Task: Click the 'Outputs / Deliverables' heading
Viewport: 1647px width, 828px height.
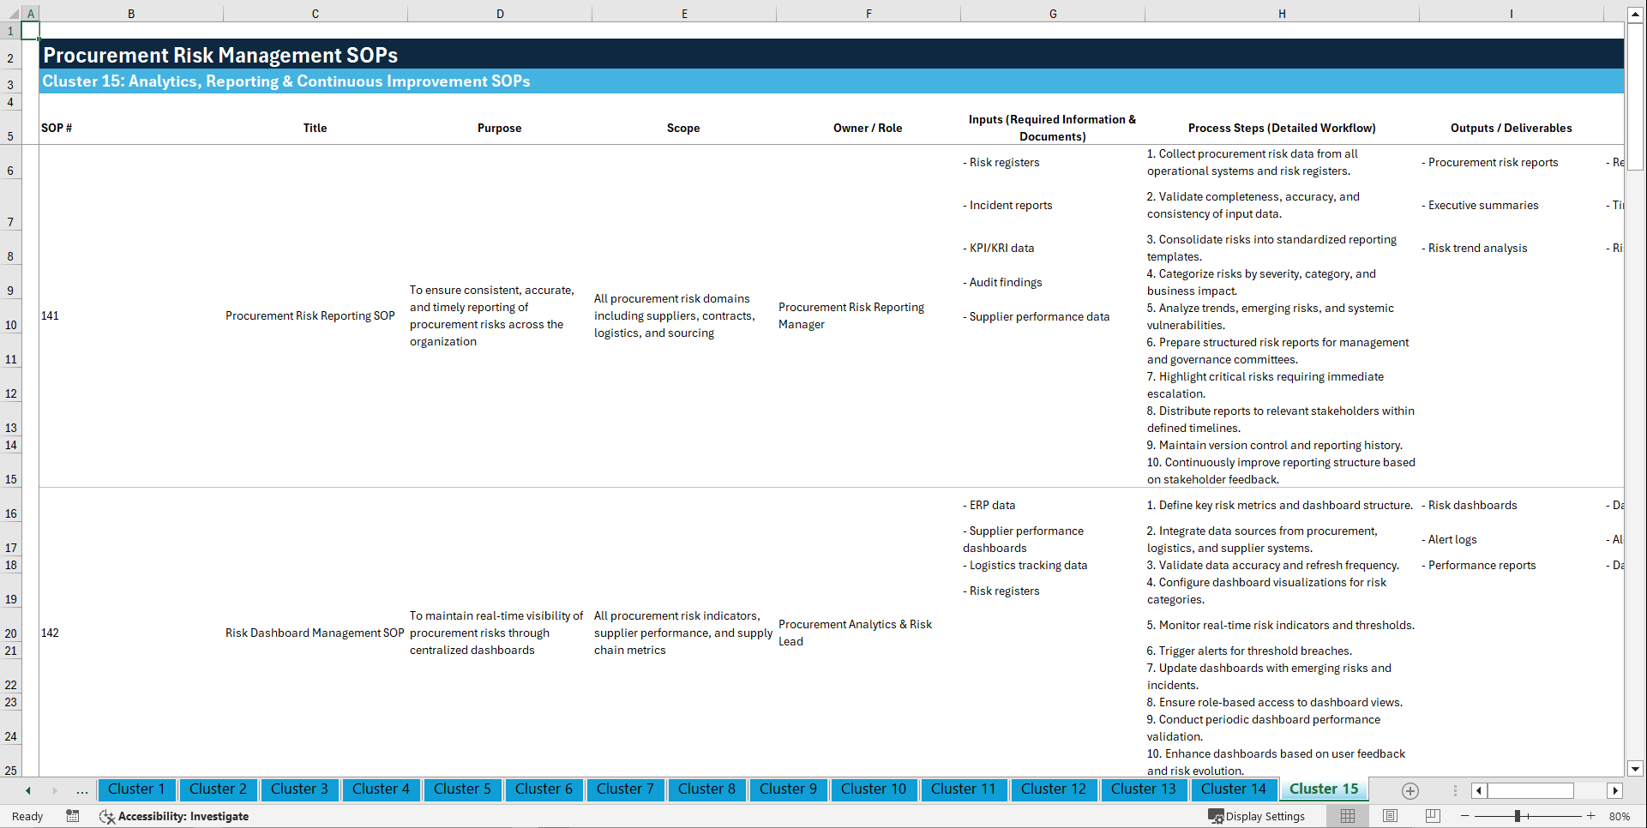Action: pos(1511,128)
